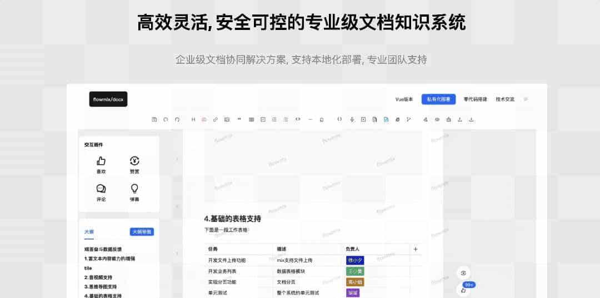Click the dark blue assignee tag

click(x=354, y=260)
